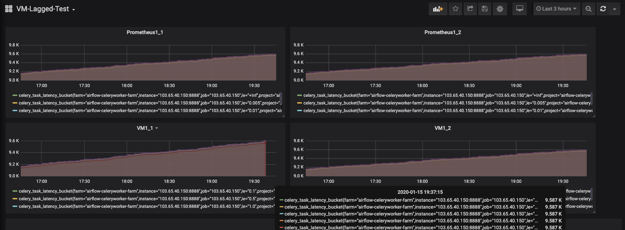Open the Prometheus1_1 panel title menu

coord(145,32)
